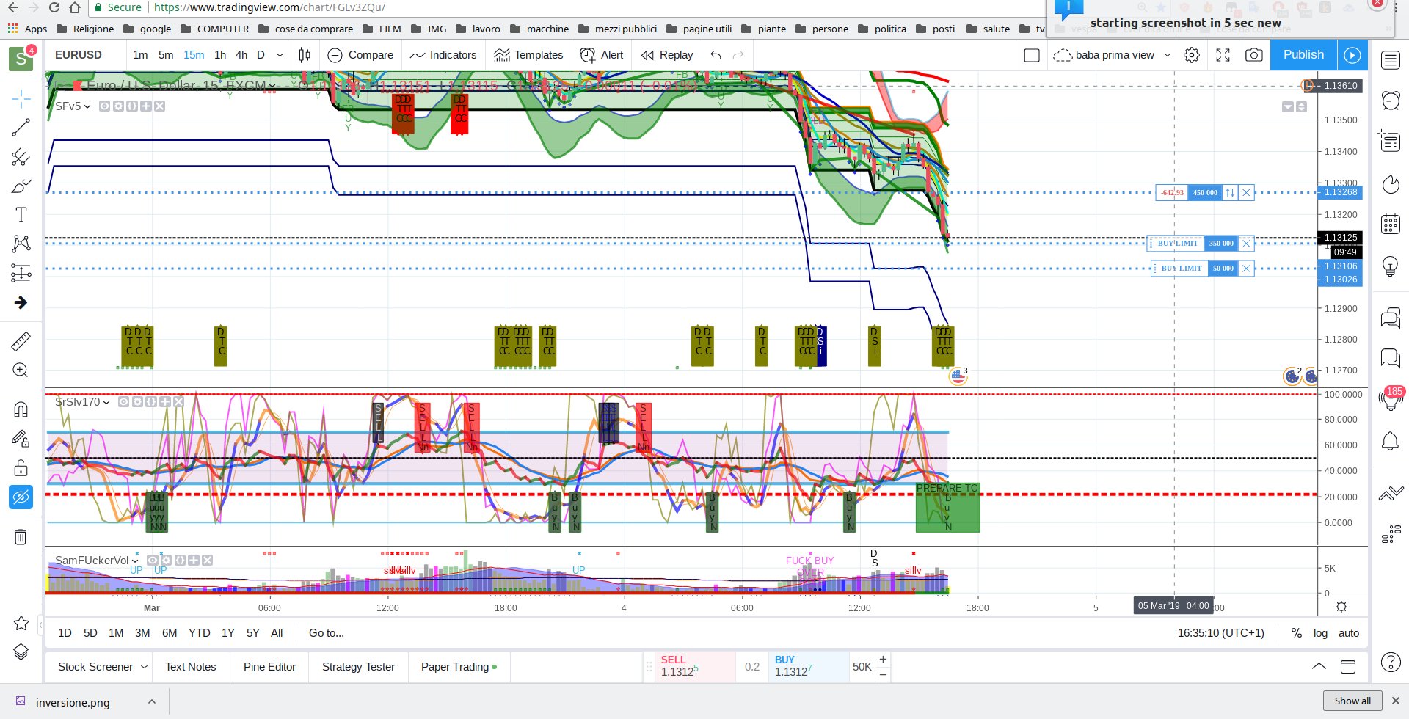Open the notifications bell panel
The width and height of the screenshot is (1409, 719).
click(x=1391, y=441)
